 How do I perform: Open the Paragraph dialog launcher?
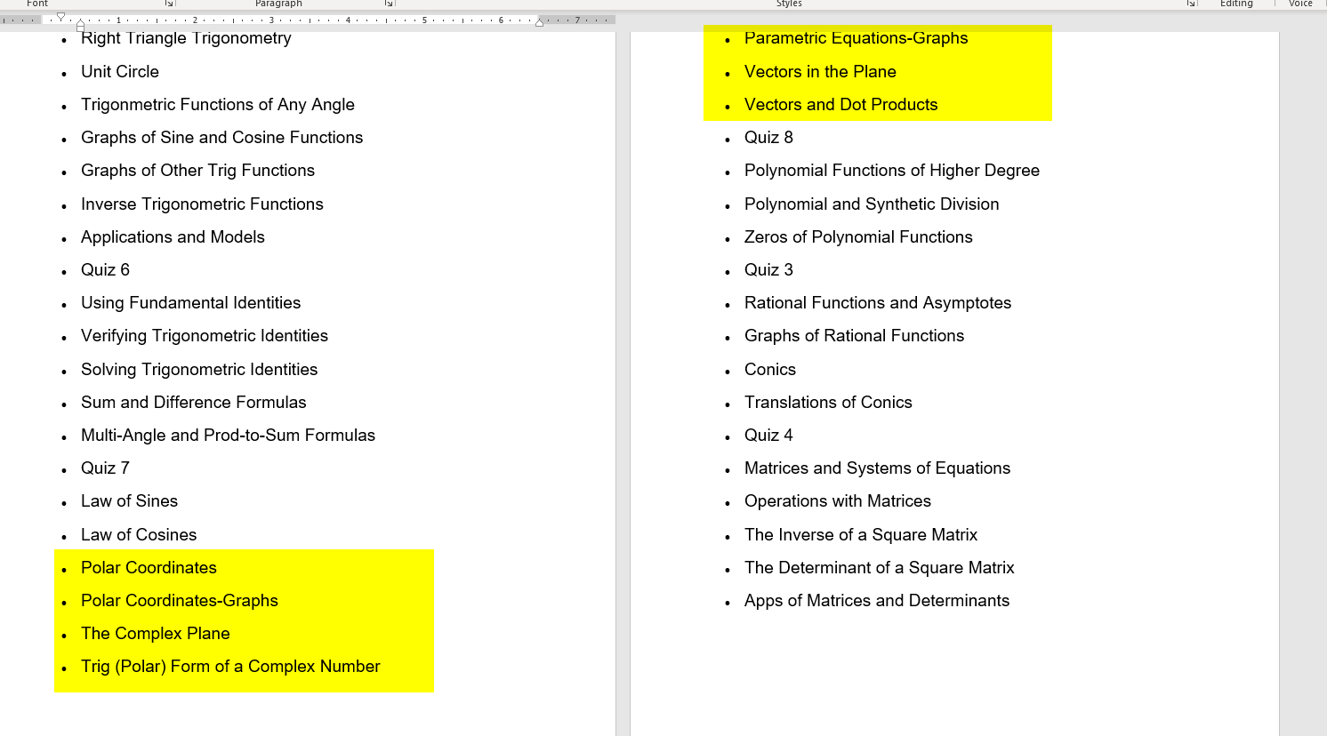389,4
